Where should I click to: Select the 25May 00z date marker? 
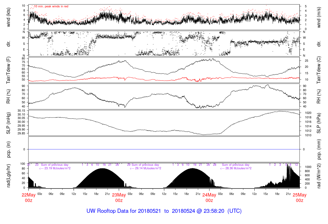299,197
